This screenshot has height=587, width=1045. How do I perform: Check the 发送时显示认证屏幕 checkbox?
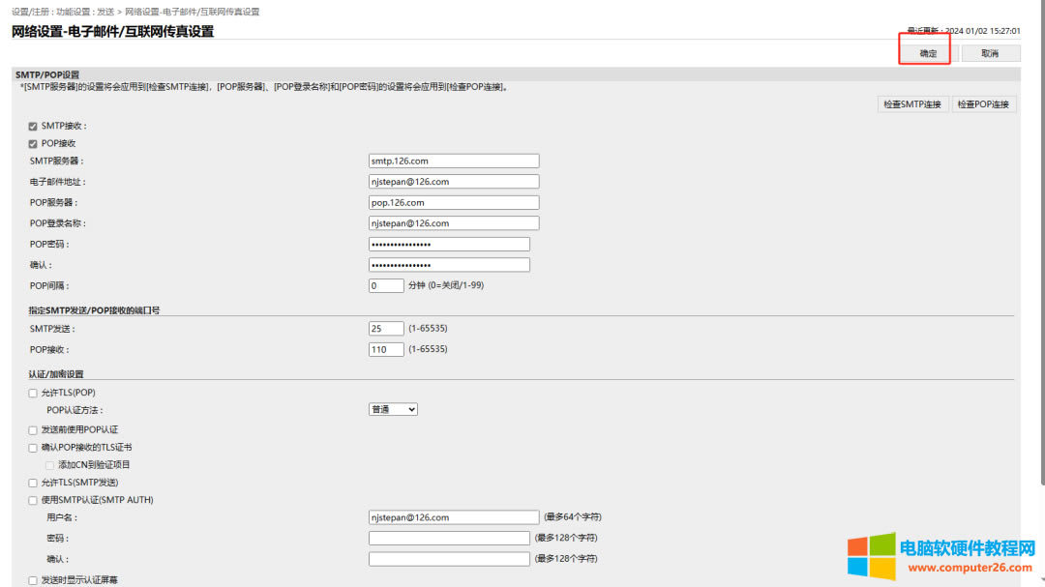(x=33, y=580)
